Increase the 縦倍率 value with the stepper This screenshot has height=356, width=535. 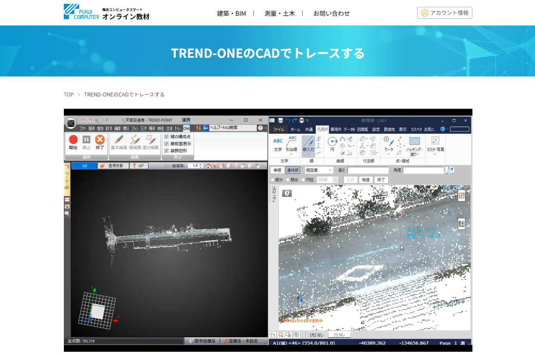coord(200,164)
